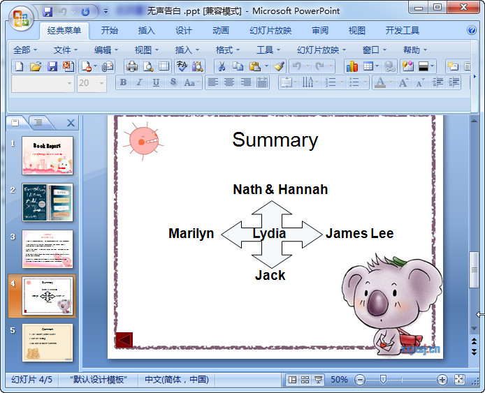Toggle text Shadow formatting
The width and height of the screenshot is (485, 393).
(x=173, y=82)
